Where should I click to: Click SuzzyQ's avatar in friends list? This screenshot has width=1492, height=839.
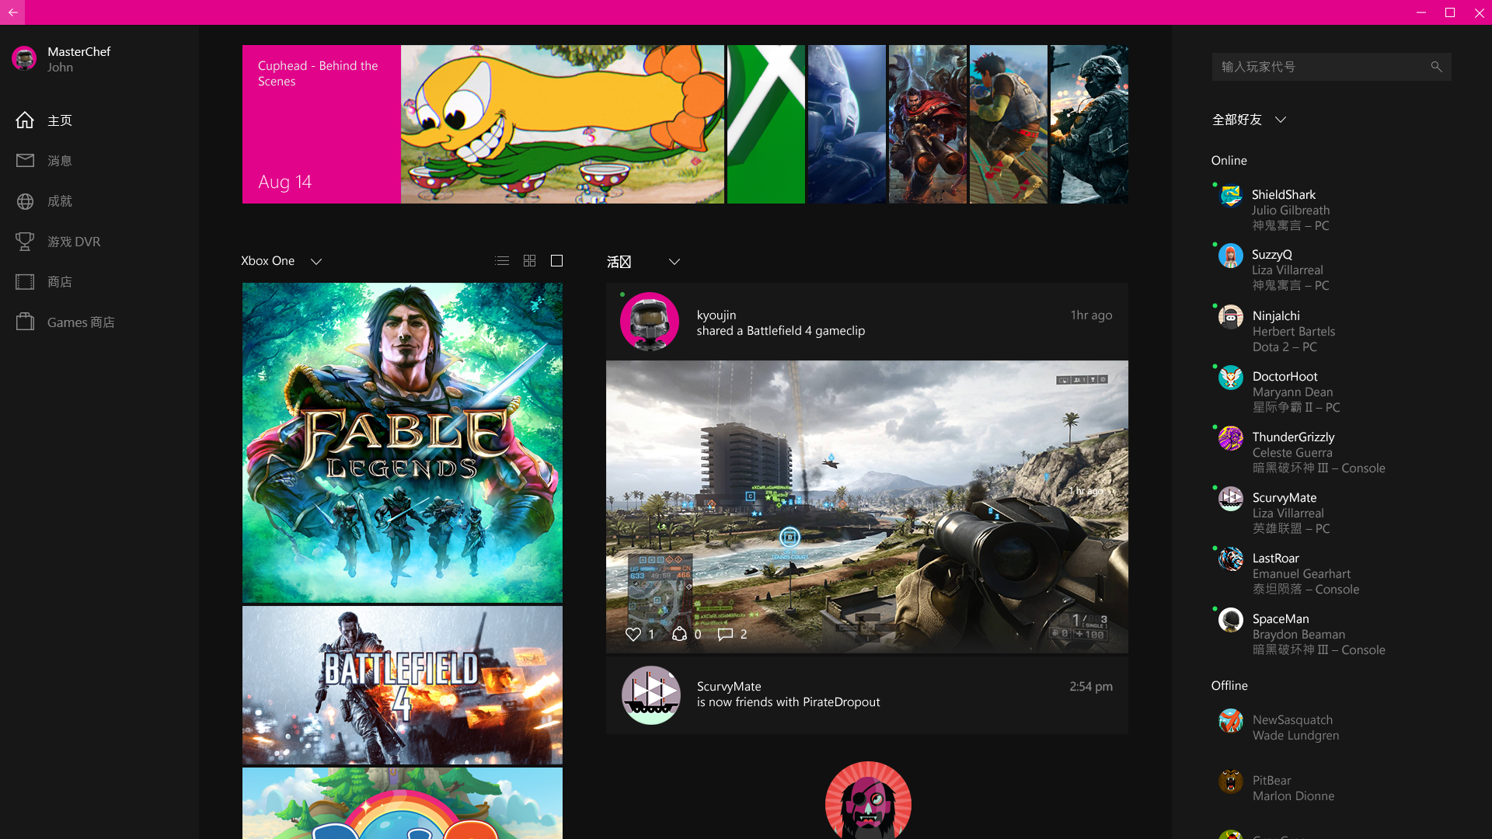point(1231,256)
